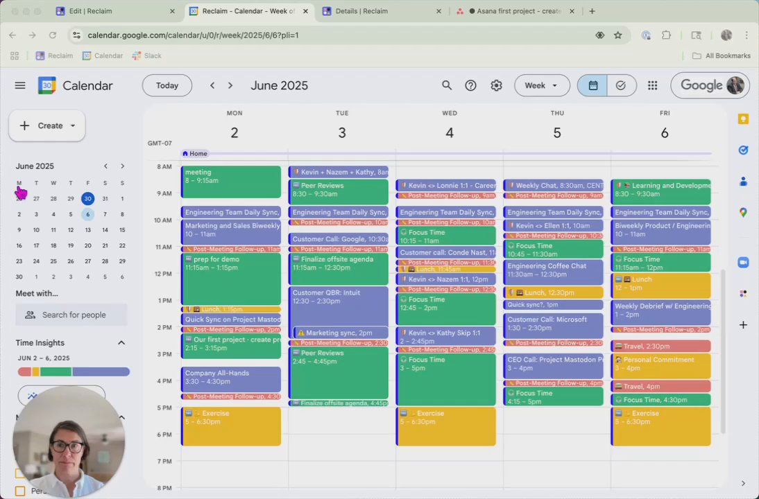759x499 pixels.
Task: Reload the browser page
Action: coord(52,35)
